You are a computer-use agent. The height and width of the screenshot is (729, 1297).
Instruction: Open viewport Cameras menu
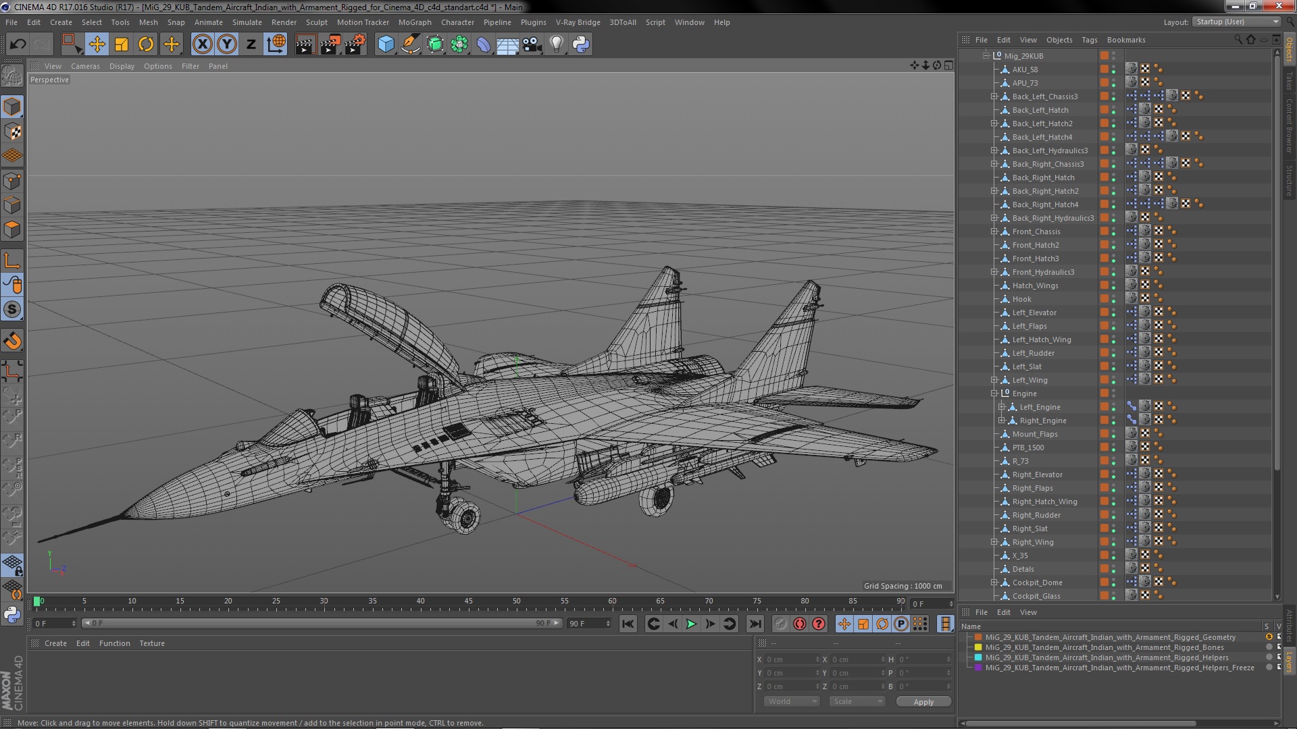click(x=85, y=66)
